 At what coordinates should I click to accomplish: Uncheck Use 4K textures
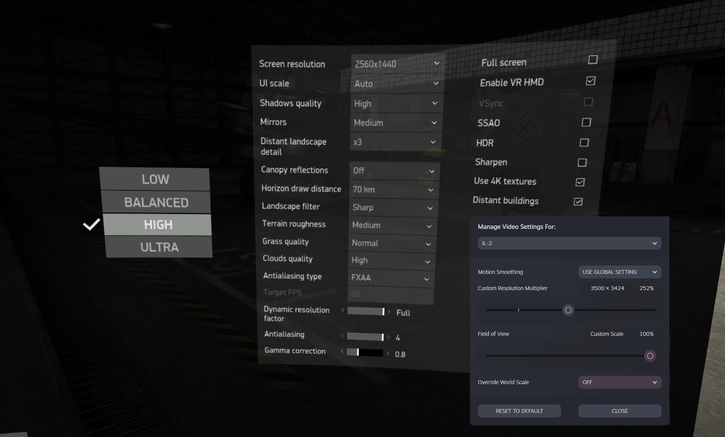pos(580,182)
